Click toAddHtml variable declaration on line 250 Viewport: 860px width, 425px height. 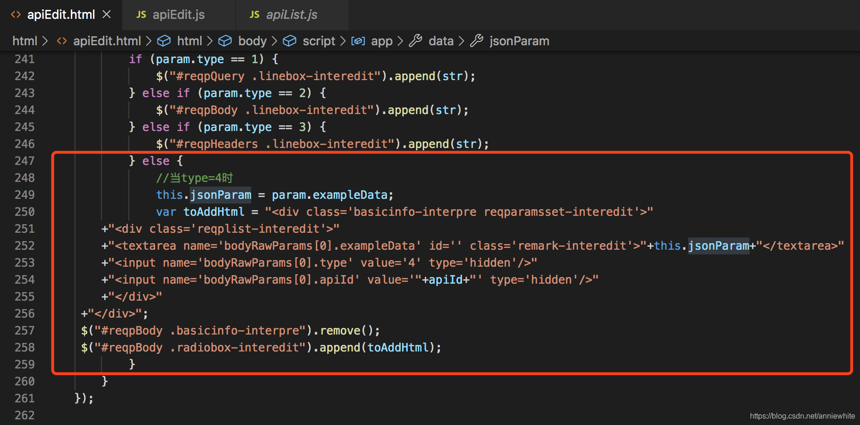pyautogui.click(x=214, y=212)
